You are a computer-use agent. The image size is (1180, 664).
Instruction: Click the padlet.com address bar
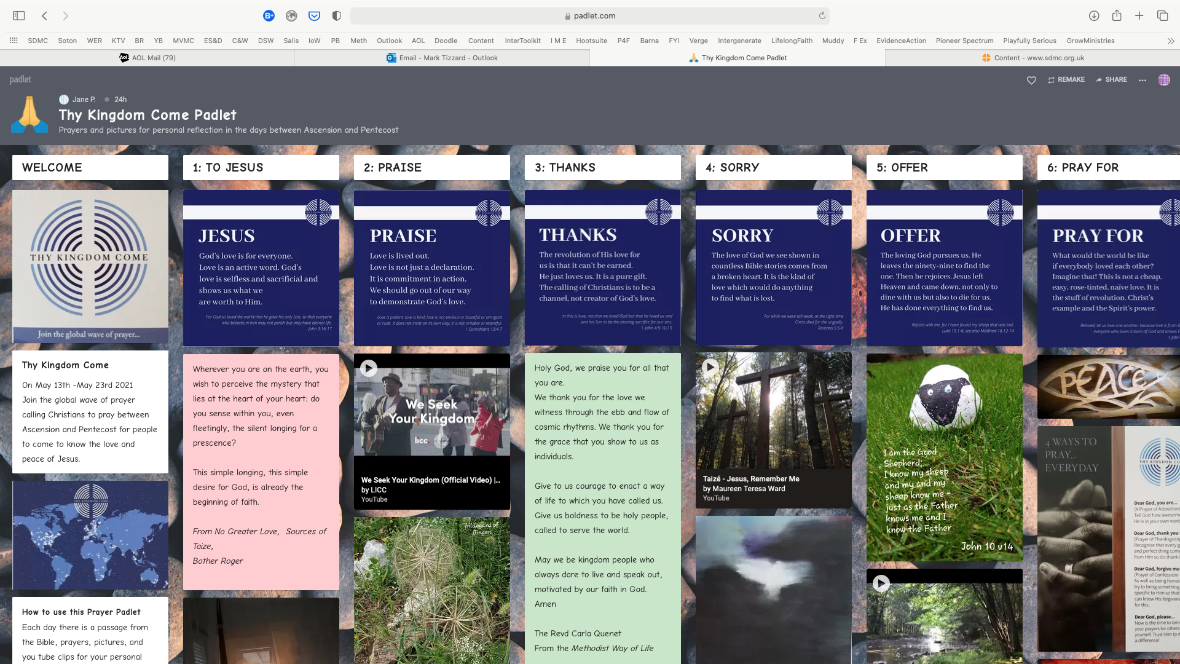coord(589,16)
